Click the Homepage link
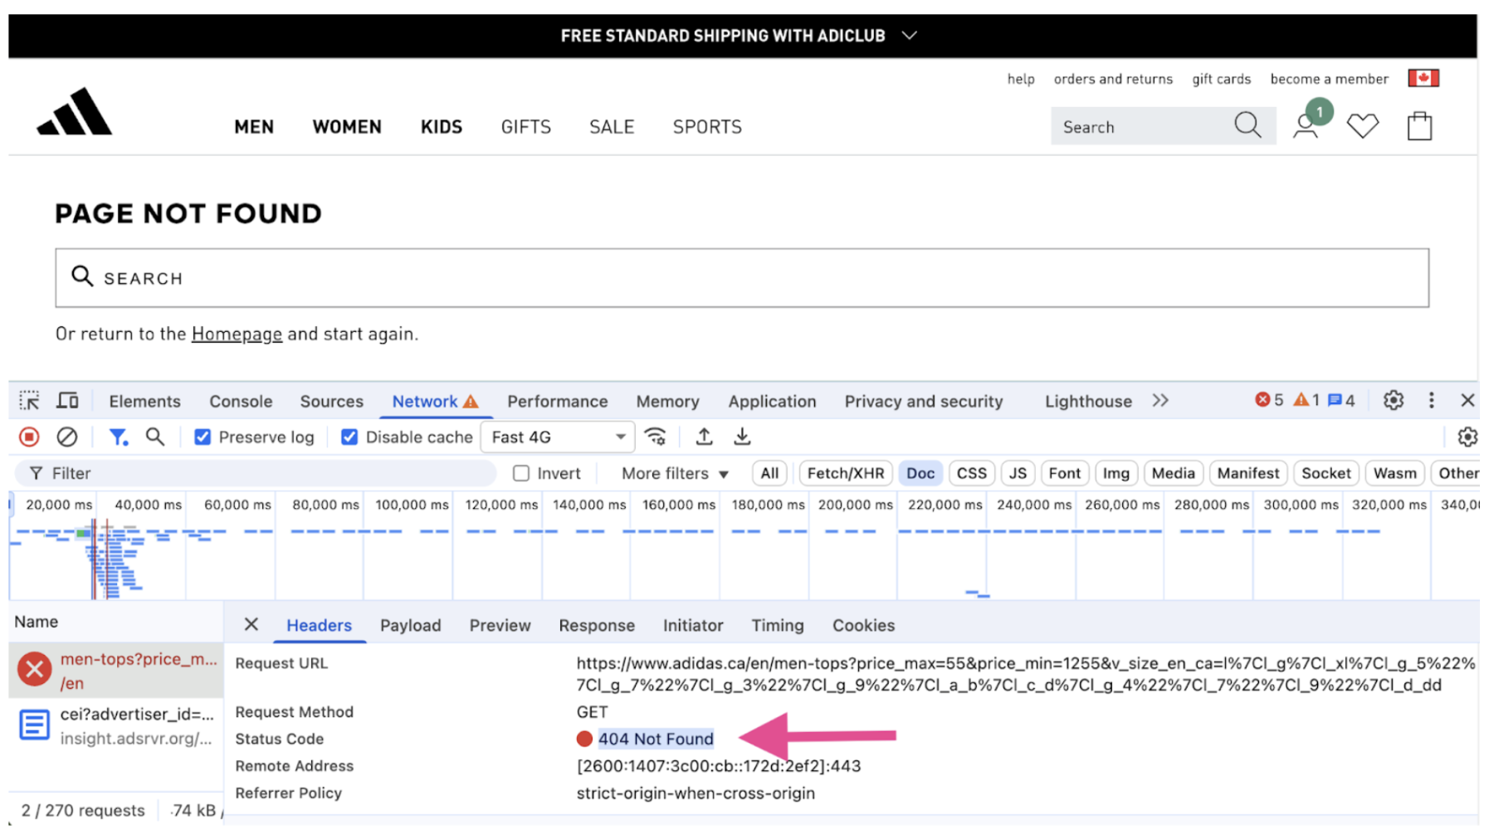 coord(237,334)
